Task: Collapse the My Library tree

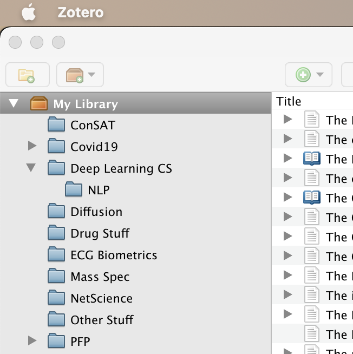Action: (x=14, y=103)
